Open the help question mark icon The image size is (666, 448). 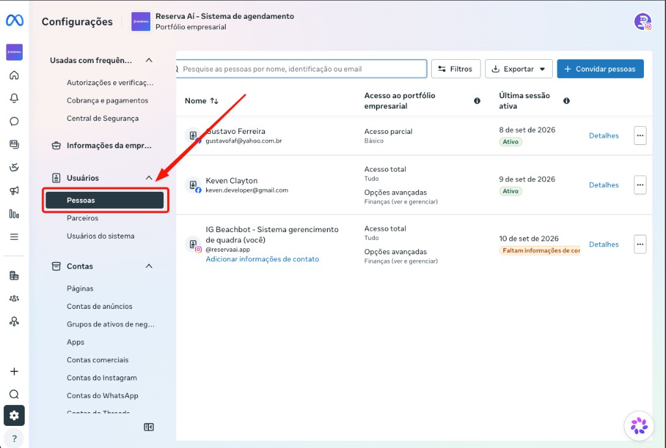pos(14,439)
